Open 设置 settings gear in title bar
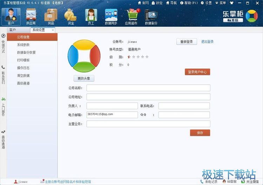Image resolution: width=263 pixels, height=185 pixels. (x=206, y=3)
